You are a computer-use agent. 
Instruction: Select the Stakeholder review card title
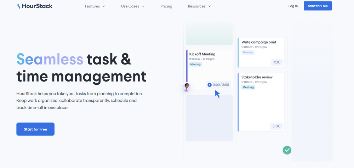[x=257, y=77]
